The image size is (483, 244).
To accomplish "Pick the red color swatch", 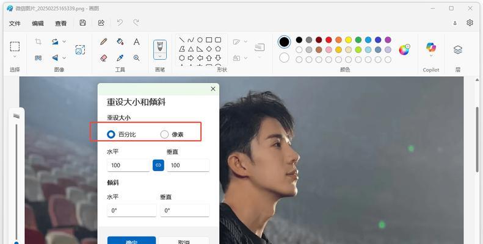I will [329, 40].
